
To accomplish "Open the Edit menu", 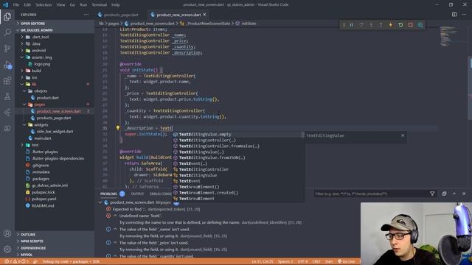I will click(27, 5).
